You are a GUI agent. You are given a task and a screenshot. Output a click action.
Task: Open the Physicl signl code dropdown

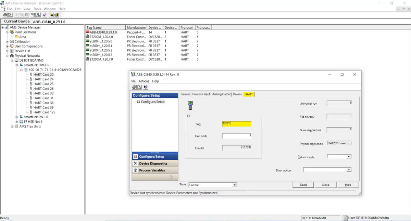pyautogui.click(x=349, y=143)
